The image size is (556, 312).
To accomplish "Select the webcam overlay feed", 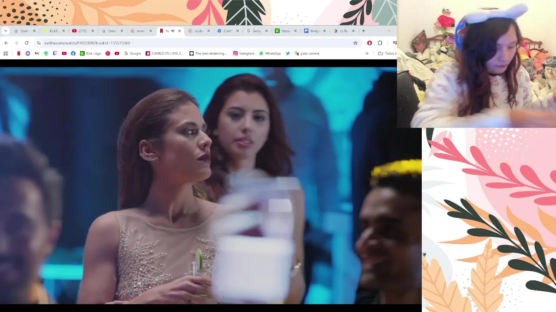I will pyautogui.click(x=477, y=64).
